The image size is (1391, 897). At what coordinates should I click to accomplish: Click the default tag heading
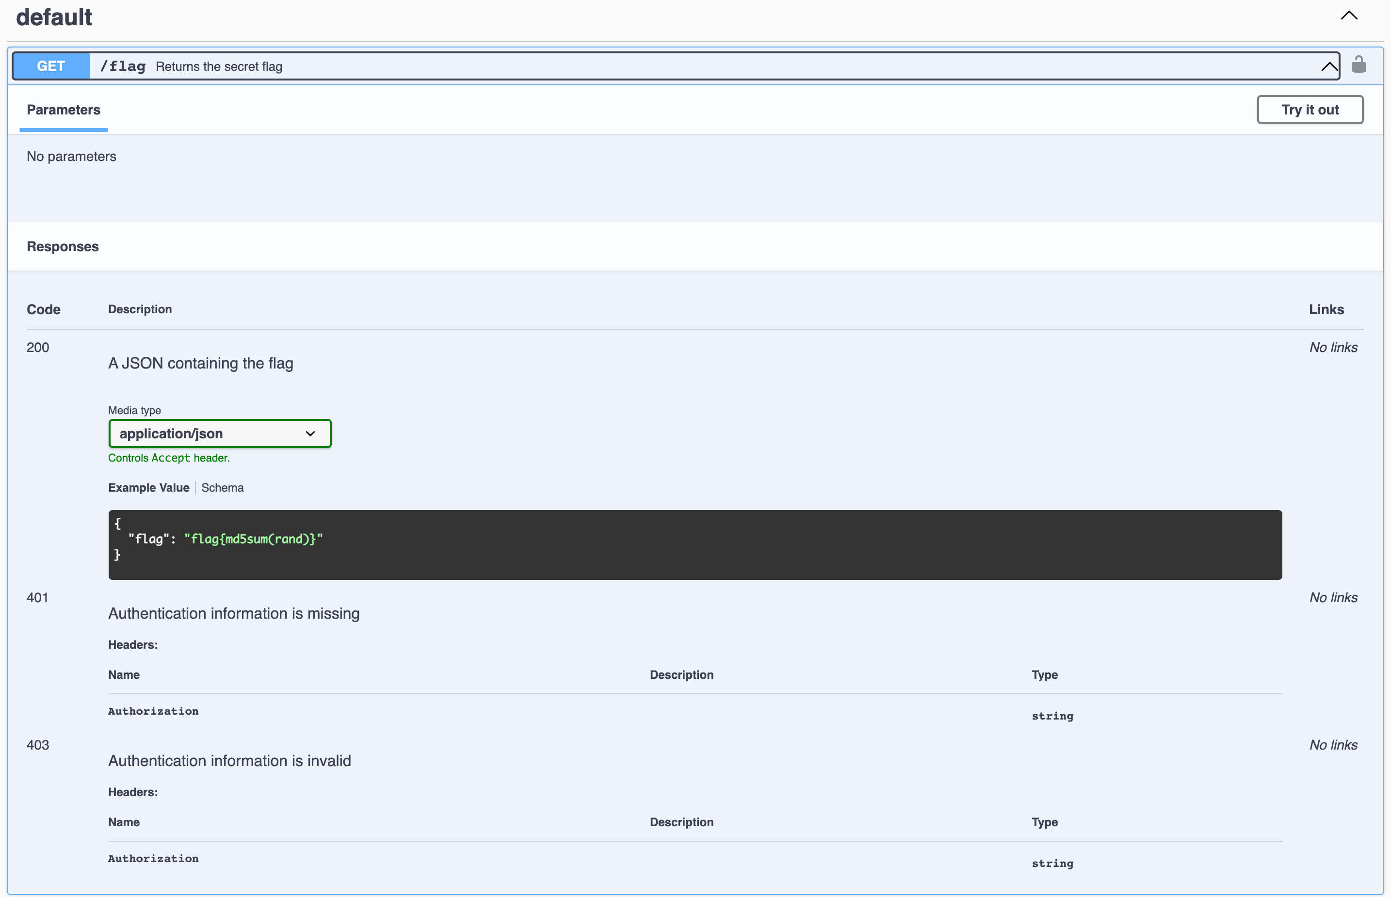click(53, 17)
